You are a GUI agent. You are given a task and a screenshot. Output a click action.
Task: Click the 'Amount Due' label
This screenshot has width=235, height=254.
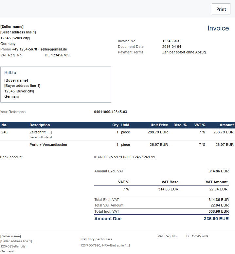(x=108, y=219)
